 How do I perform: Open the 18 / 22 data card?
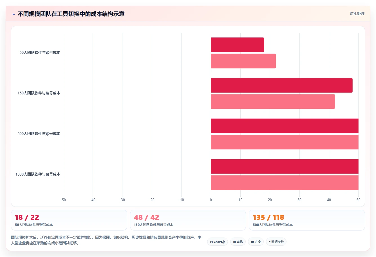pyautogui.click(x=69, y=220)
